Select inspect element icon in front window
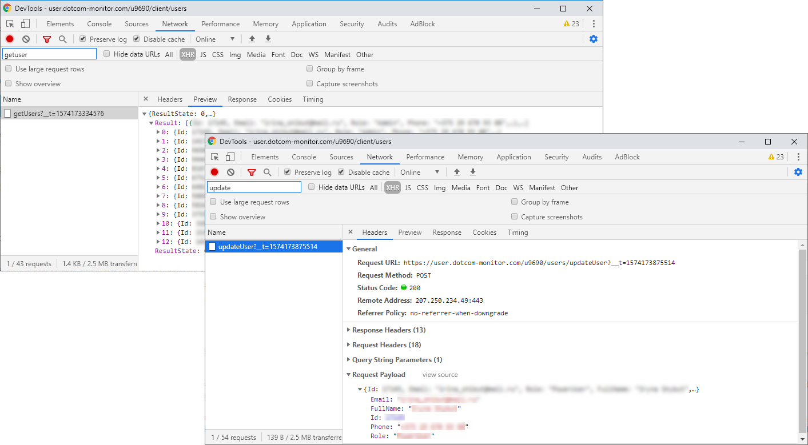This screenshot has width=808, height=445. tap(215, 157)
